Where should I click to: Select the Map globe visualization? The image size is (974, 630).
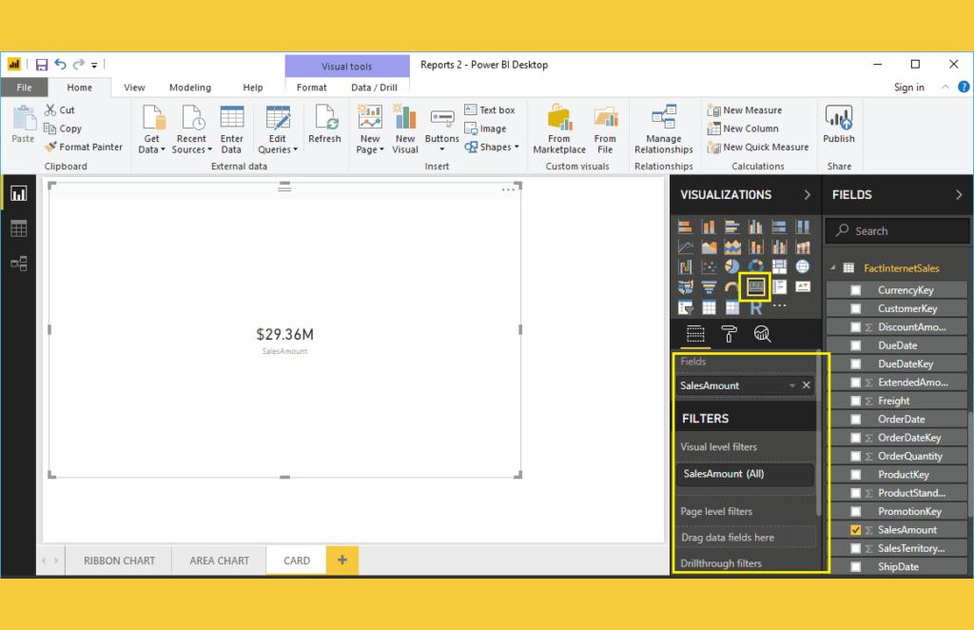tap(803, 267)
